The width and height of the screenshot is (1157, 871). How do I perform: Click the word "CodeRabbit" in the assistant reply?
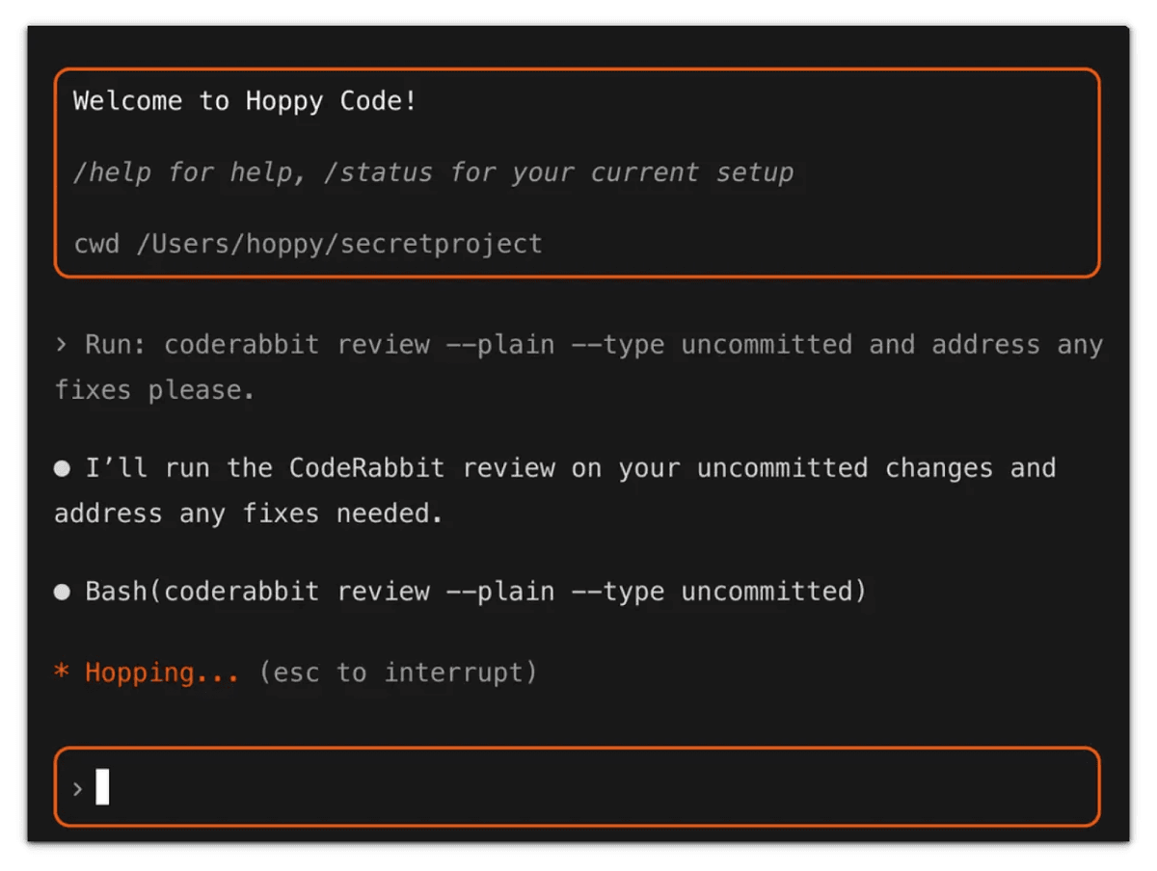click(367, 468)
